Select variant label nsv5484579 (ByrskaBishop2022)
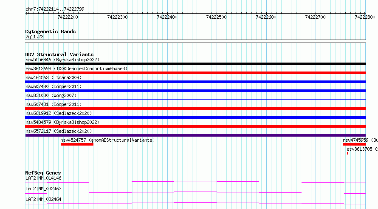Image resolution: width=378 pixels, height=209 pixels. point(62,122)
